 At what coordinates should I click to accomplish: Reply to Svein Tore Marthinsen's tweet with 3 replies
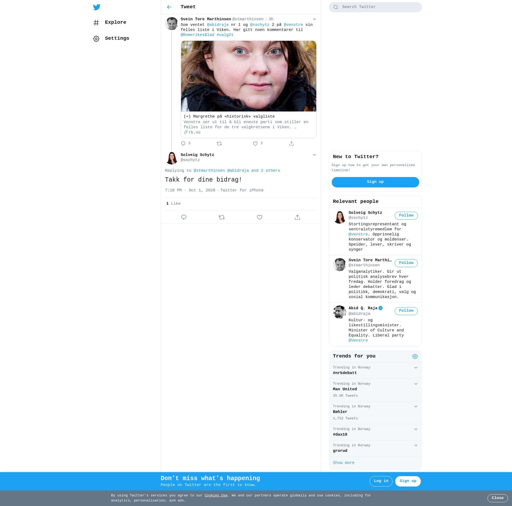point(186,143)
